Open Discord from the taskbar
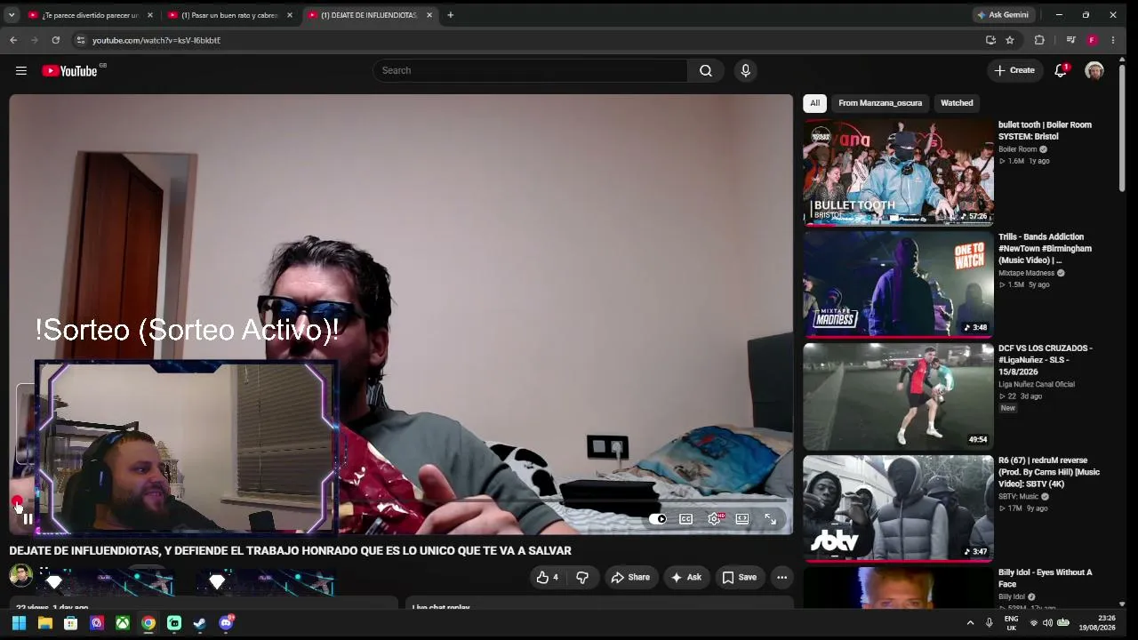This screenshot has width=1138, height=640. [x=226, y=623]
